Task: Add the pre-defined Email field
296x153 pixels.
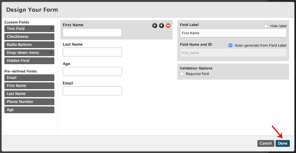Action: [29, 78]
